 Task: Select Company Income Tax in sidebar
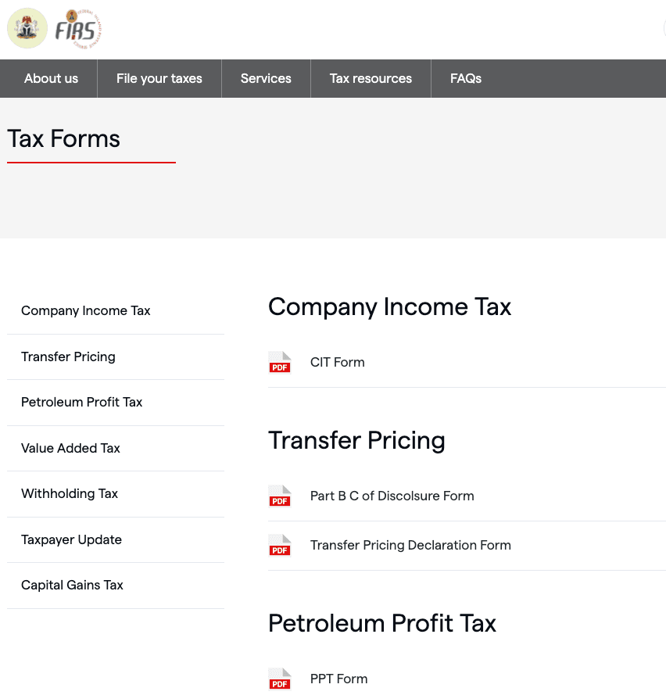[x=86, y=311]
